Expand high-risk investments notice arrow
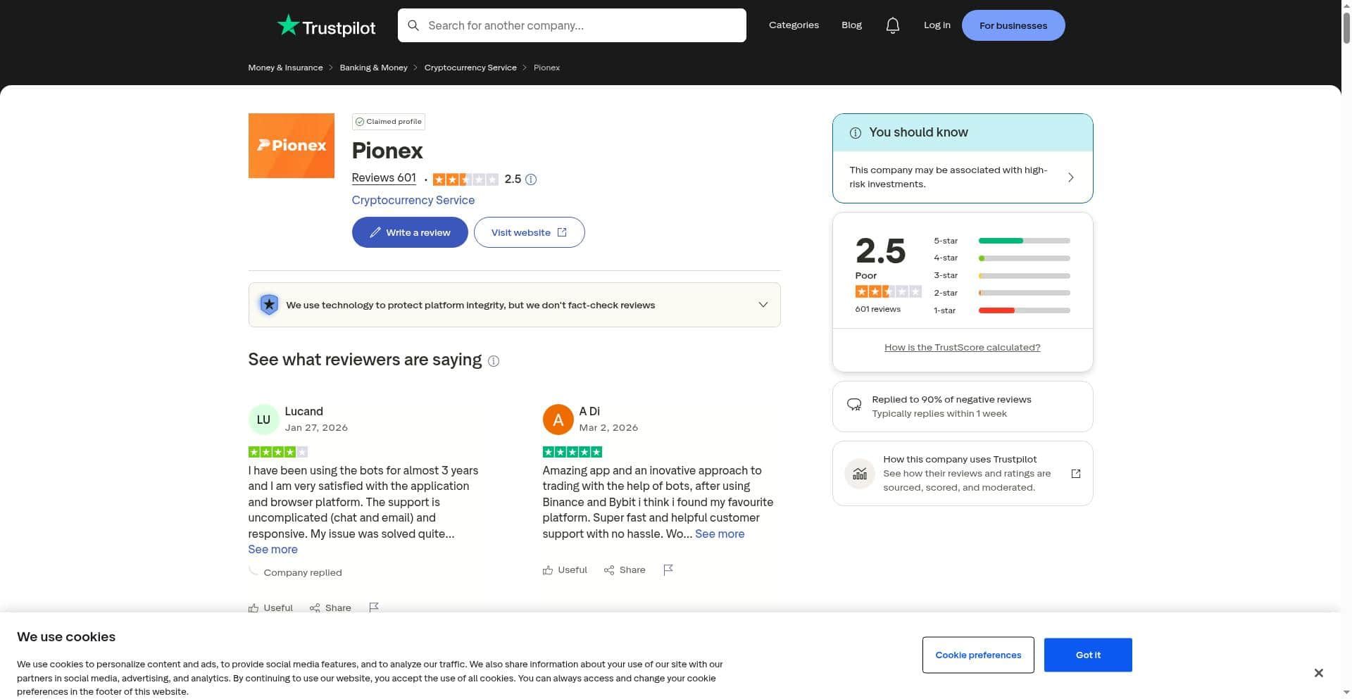Screen dimensions: 1352x699 pyautogui.click(x=1071, y=177)
